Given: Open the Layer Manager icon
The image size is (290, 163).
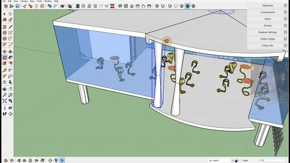Looking at the screenshot, I should pos(237,160).
